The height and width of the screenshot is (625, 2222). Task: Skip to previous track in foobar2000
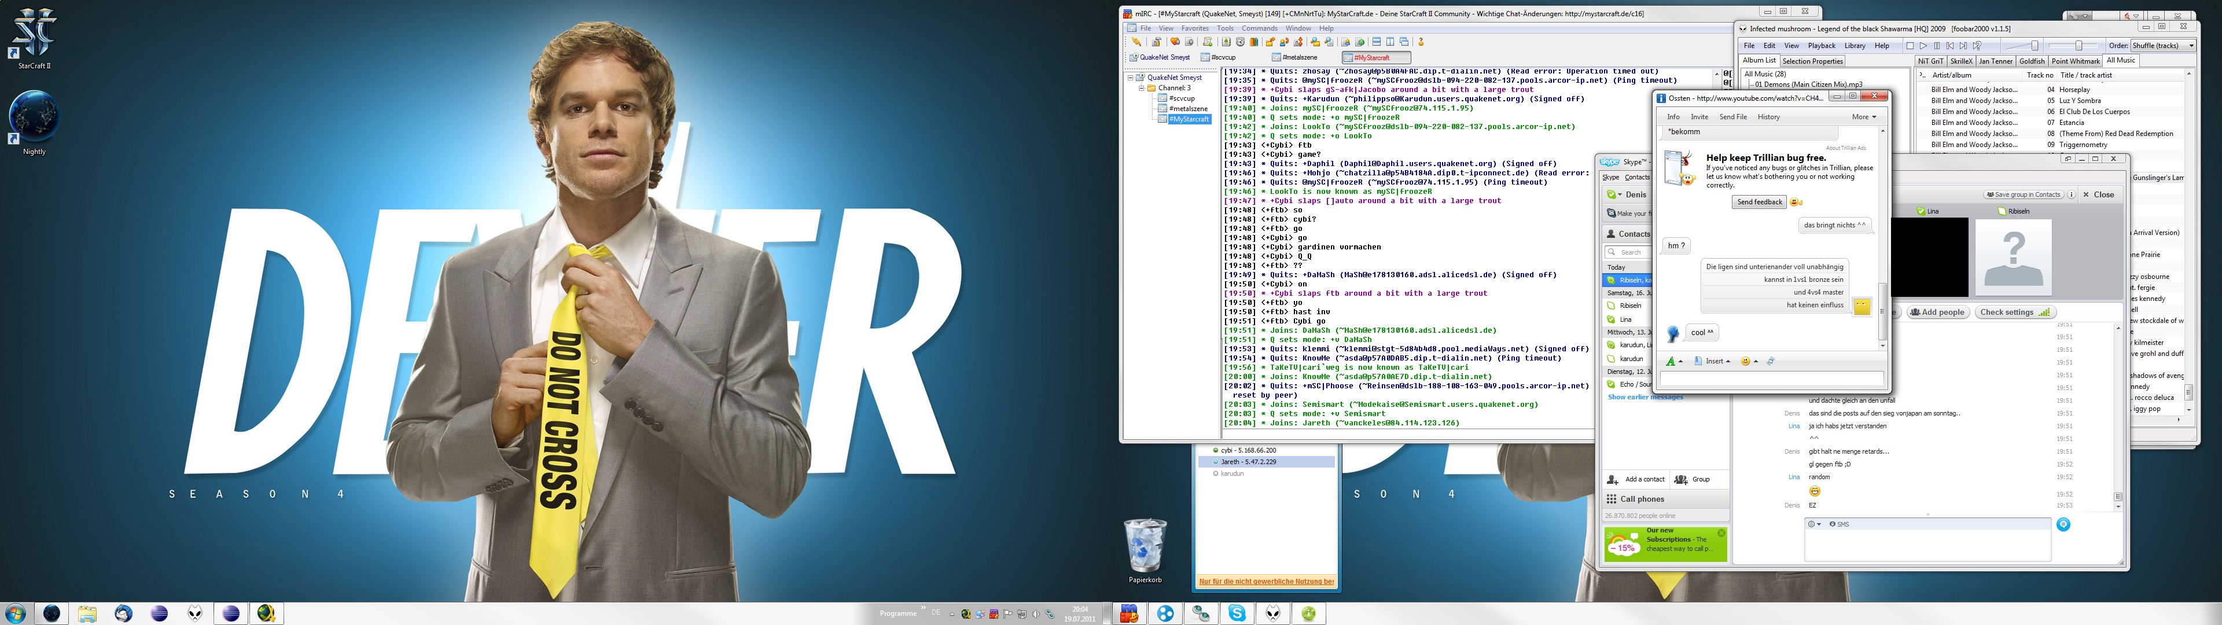1950,46
